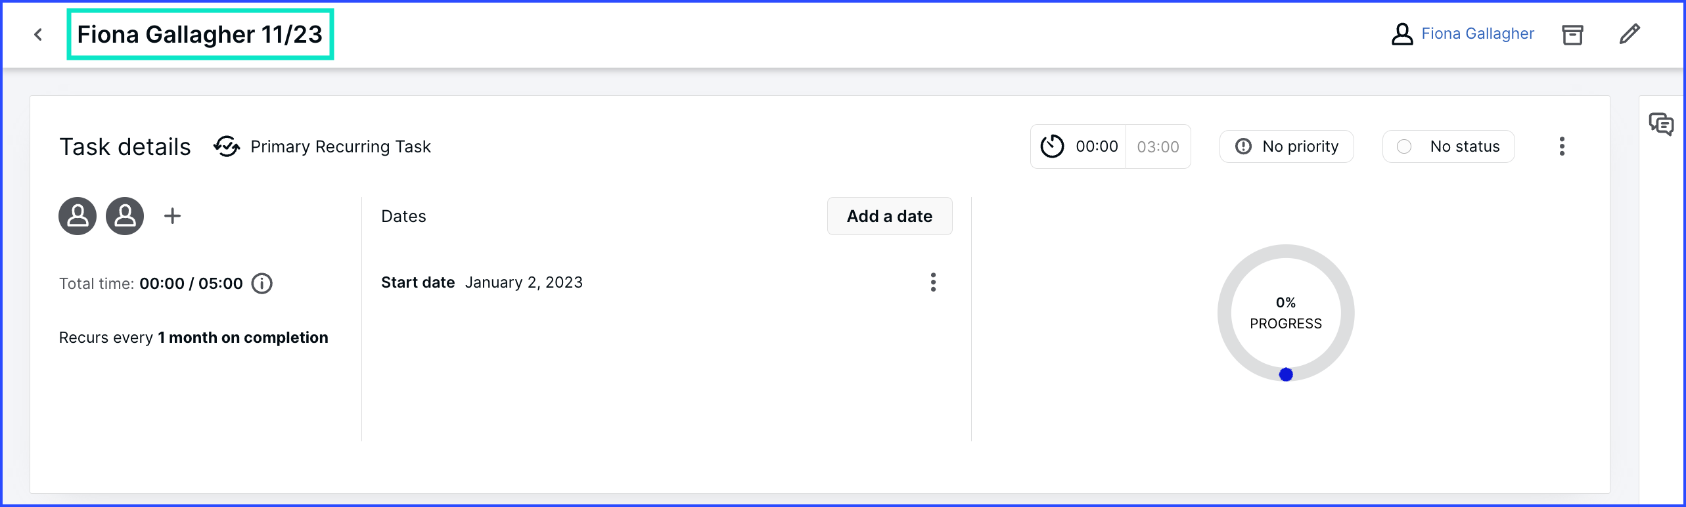
Task: Go back using the left chevron arrow
Action: [38, 34]
